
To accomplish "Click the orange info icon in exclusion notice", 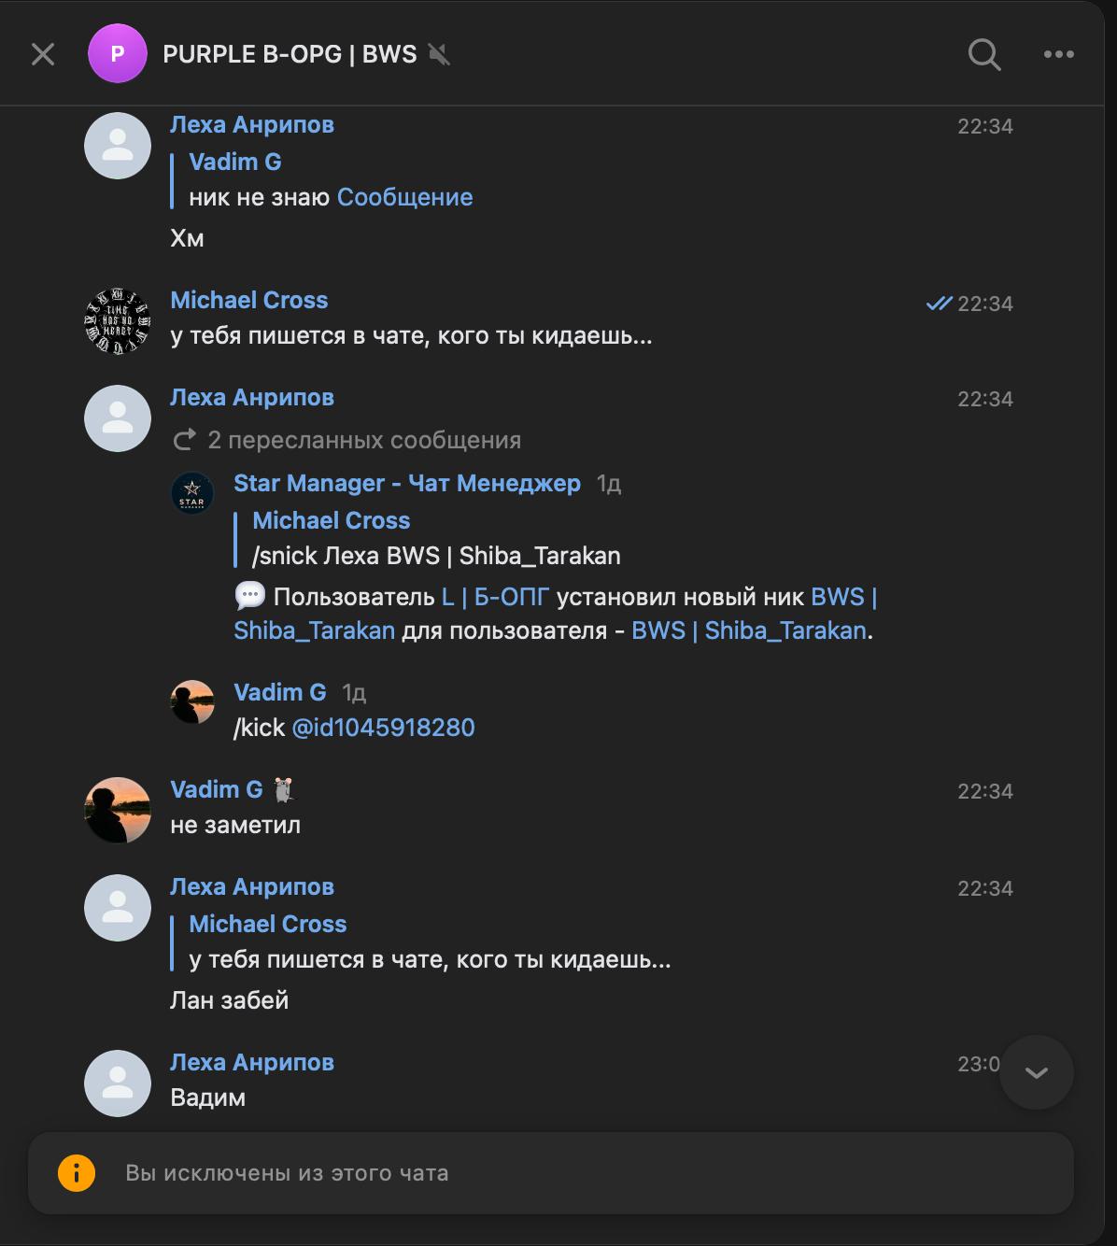I will (x=77, y=1173).
